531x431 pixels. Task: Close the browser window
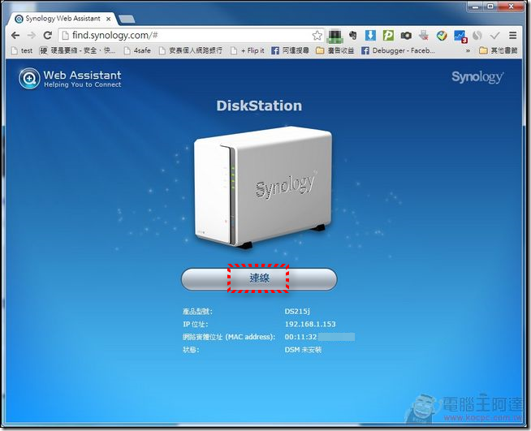pyautogui.click(x=512, y=6)
